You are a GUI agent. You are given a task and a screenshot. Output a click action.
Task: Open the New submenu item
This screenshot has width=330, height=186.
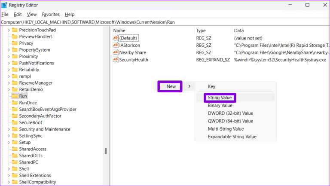coord(171,86)
